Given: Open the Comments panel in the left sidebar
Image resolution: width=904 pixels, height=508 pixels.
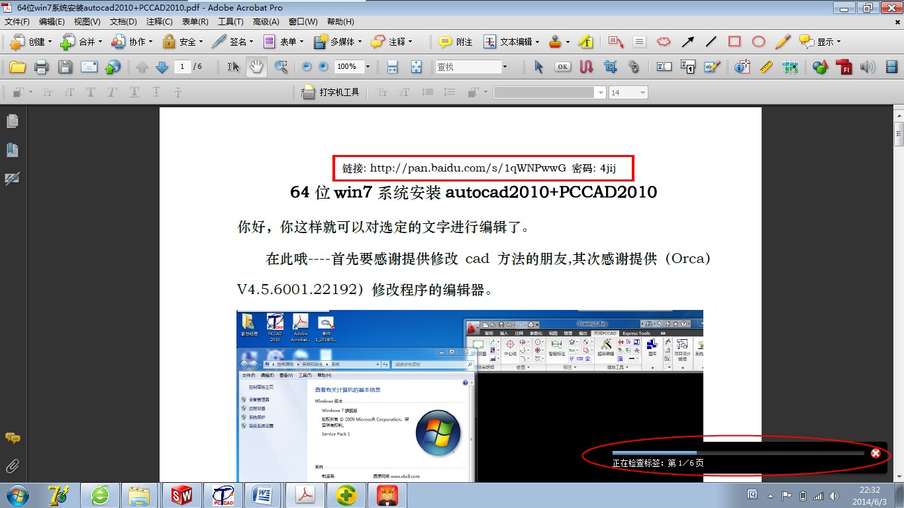Looking at the screenshot, I should coord(13,438).
